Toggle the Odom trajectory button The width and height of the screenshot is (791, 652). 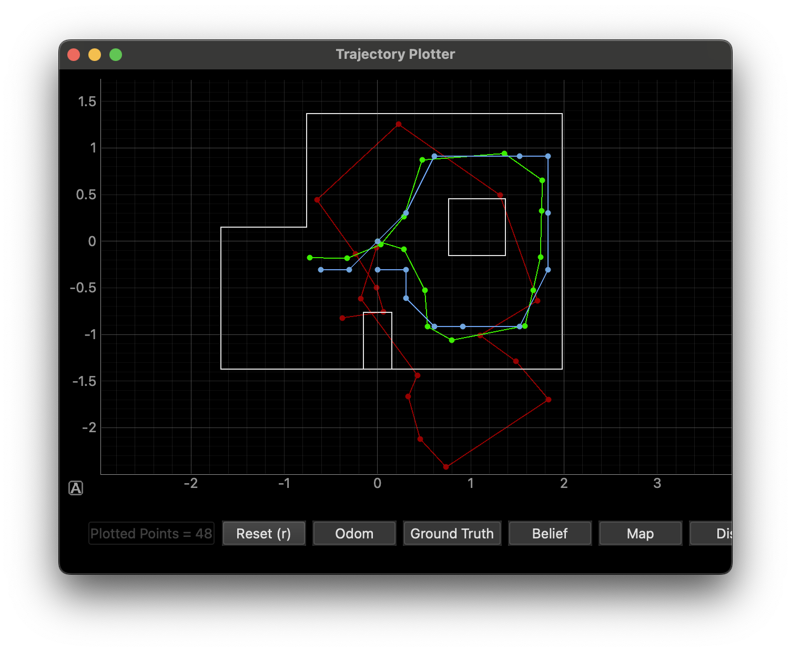tap(354, 533)
